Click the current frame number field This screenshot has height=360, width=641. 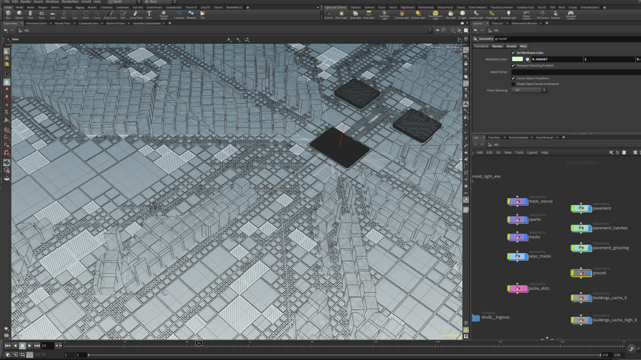click(47, 346)
